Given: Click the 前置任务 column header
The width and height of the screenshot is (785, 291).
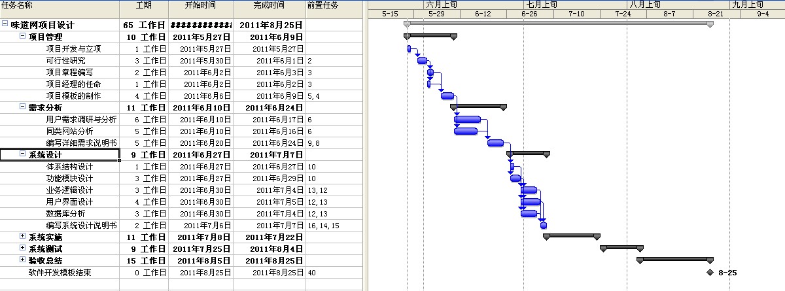Looking at the screenshot, I should tap(323, 5).
